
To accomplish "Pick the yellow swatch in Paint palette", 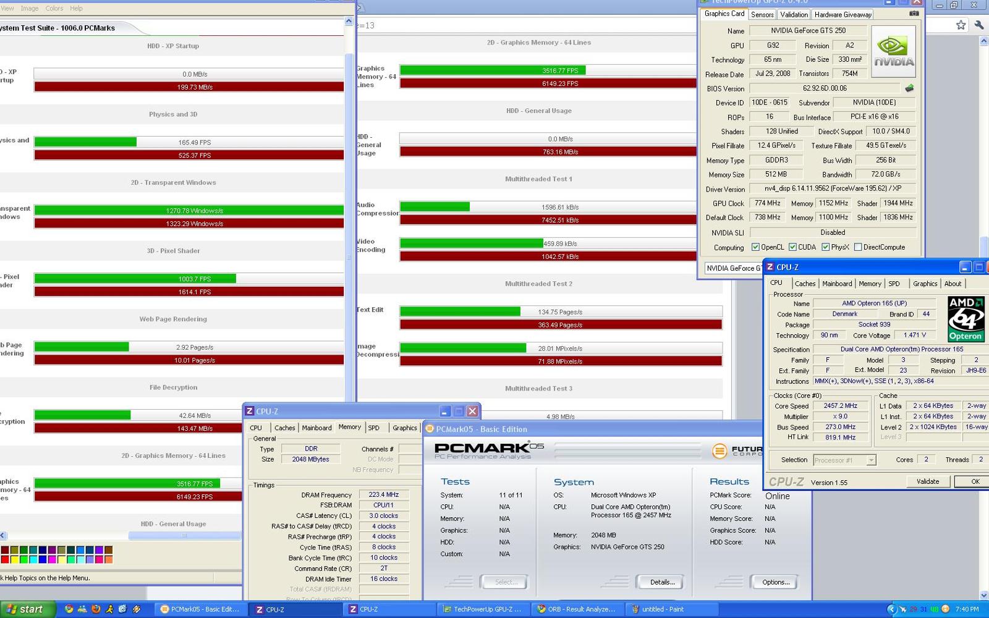I will [x=14, y=559].
